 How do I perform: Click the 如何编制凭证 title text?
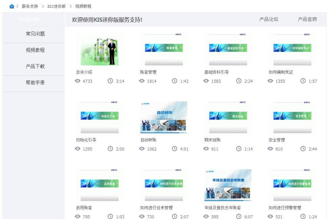coord(281,72)
